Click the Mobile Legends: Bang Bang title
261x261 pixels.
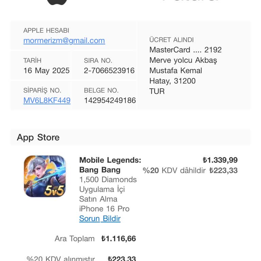click(110, 165)
